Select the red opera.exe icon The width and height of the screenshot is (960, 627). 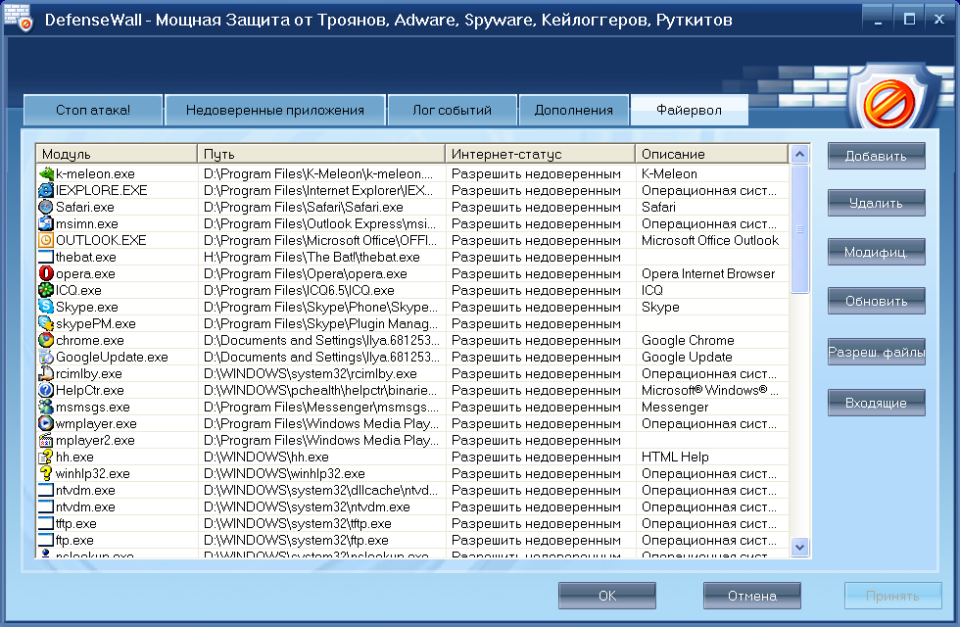pyautogui.click(x=46, y=273)
